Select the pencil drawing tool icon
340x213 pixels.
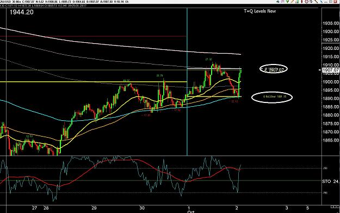(292, 2)
